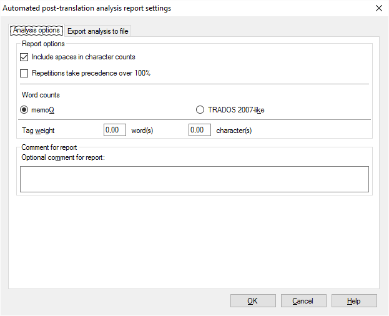Image resolution: width=389 pixels, height=316 pixels.
Task: Click the word(s) unit label
Action: point(142,130)
